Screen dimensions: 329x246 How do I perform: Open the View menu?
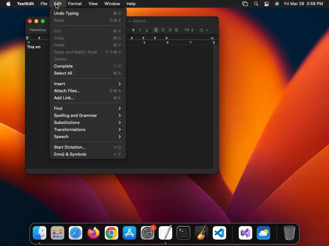tap(93, 4)
